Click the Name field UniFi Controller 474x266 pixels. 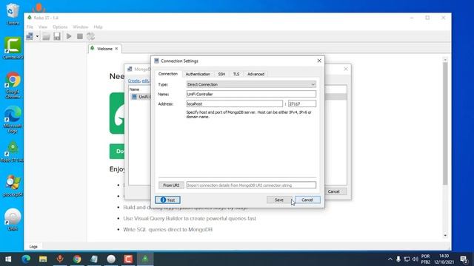[251, 94]
